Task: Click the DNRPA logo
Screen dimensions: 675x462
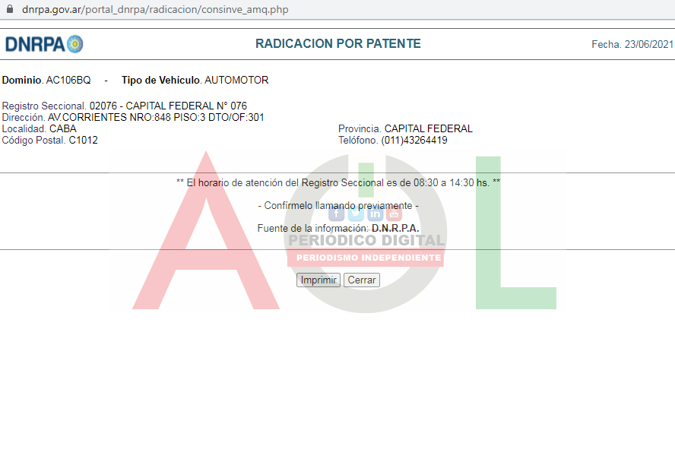Action: coord(44,44)
